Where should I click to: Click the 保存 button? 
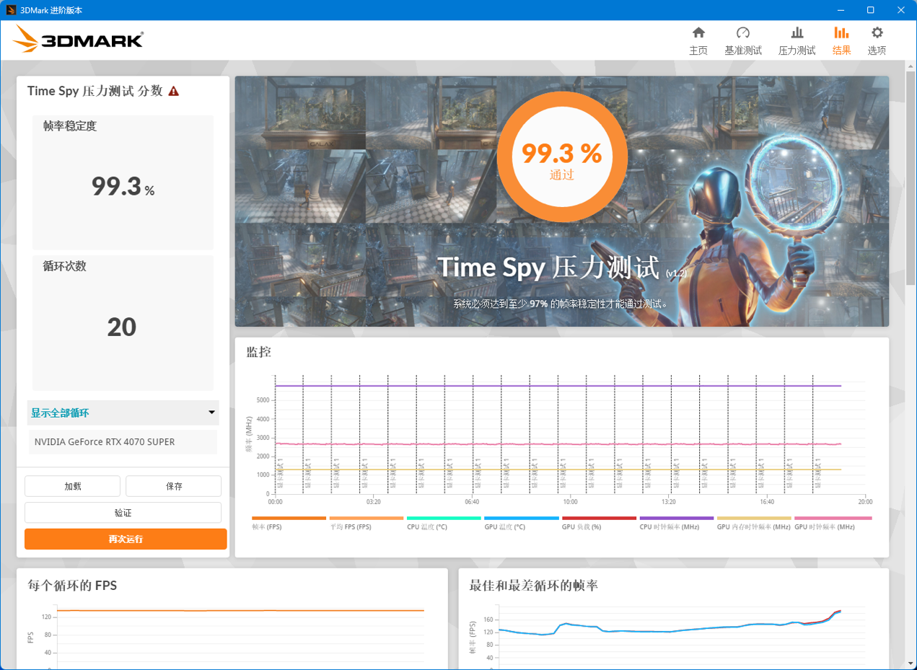click(x=173, y=486)
